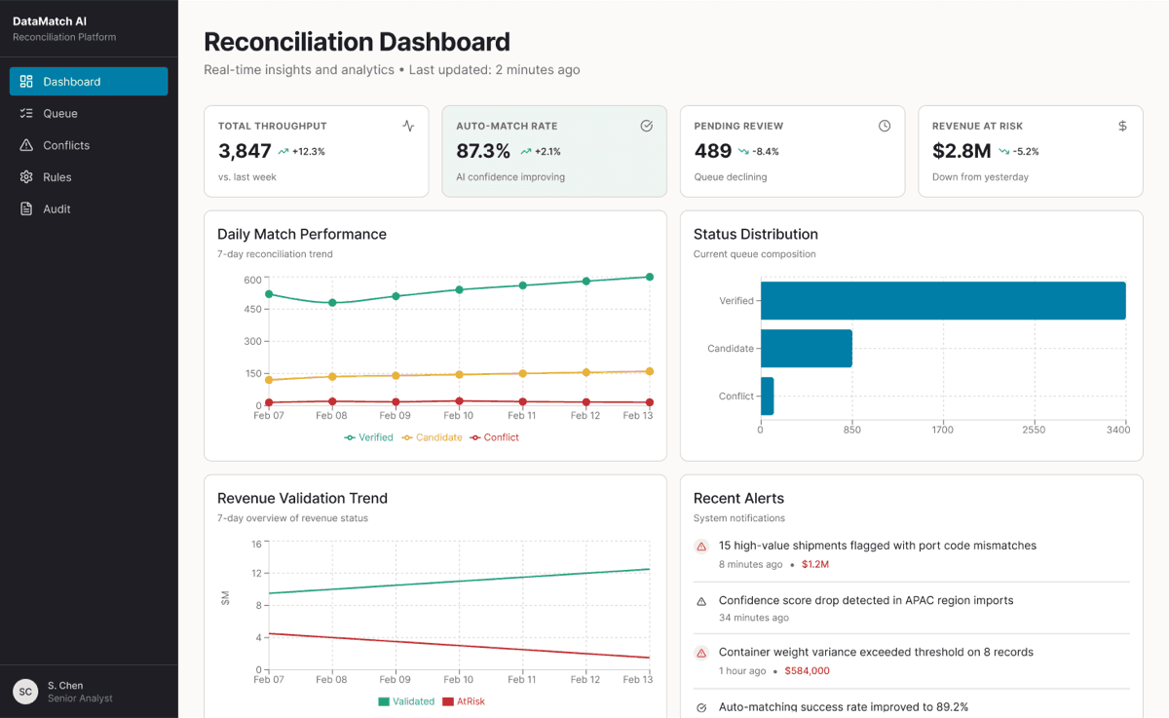Click the Audit document icon
Viewport: 1169px width, 718px height.
click(x=26, y=209)
